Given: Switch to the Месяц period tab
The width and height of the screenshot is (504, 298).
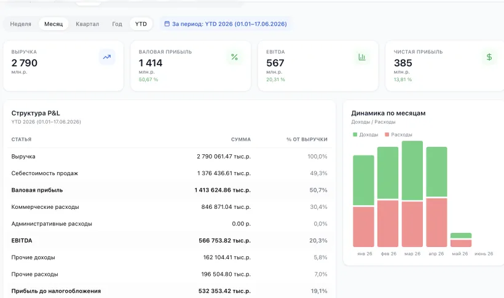Looking at the screenshot, I should click(53, 24).
